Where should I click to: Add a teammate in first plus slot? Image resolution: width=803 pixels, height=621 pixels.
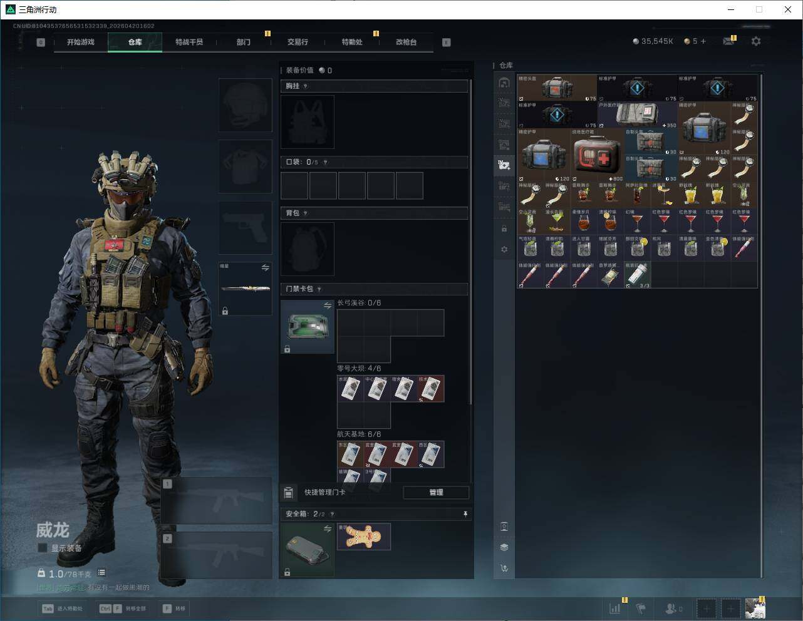coord(707,608)
